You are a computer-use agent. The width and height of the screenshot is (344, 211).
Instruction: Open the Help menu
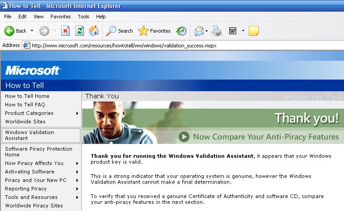pos(101,17)
